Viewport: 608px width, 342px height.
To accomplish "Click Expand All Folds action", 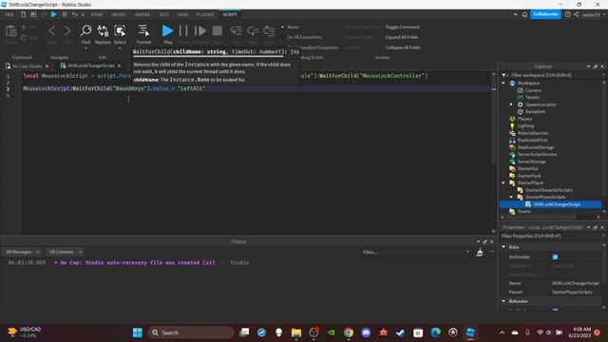I will click(x=402, y=37).
